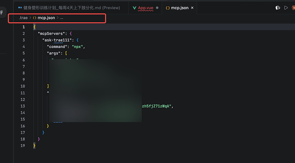The width and height of the screenshot is (295, 163).
Task: Click the "command" key on line 4
Action: coord(57,47)
